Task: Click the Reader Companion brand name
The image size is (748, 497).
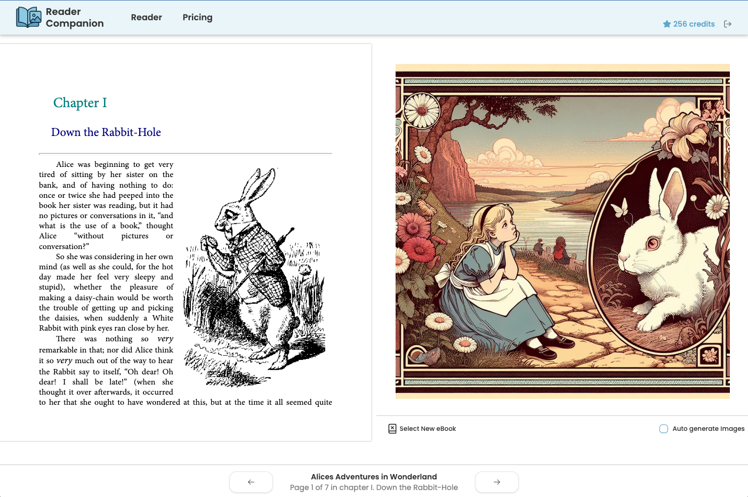Action: click(75, 18)
